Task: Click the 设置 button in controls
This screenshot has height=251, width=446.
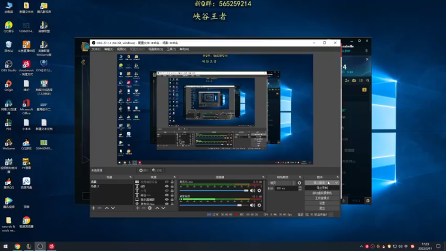Action: pyautogui.click(x=322, y=203)
